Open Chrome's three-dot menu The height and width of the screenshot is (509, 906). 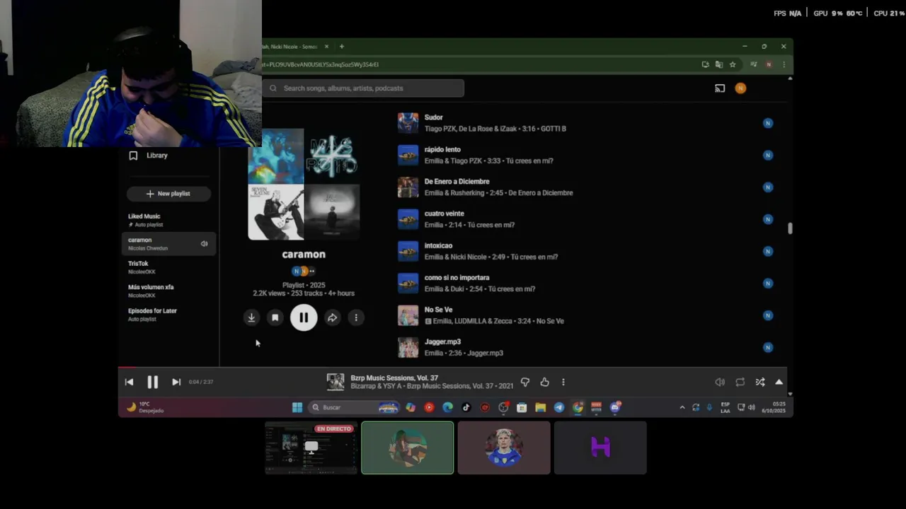click(784, 64)
